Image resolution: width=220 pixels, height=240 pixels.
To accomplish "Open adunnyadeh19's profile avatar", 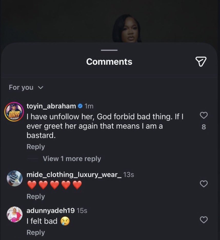I will pos(14,214).
